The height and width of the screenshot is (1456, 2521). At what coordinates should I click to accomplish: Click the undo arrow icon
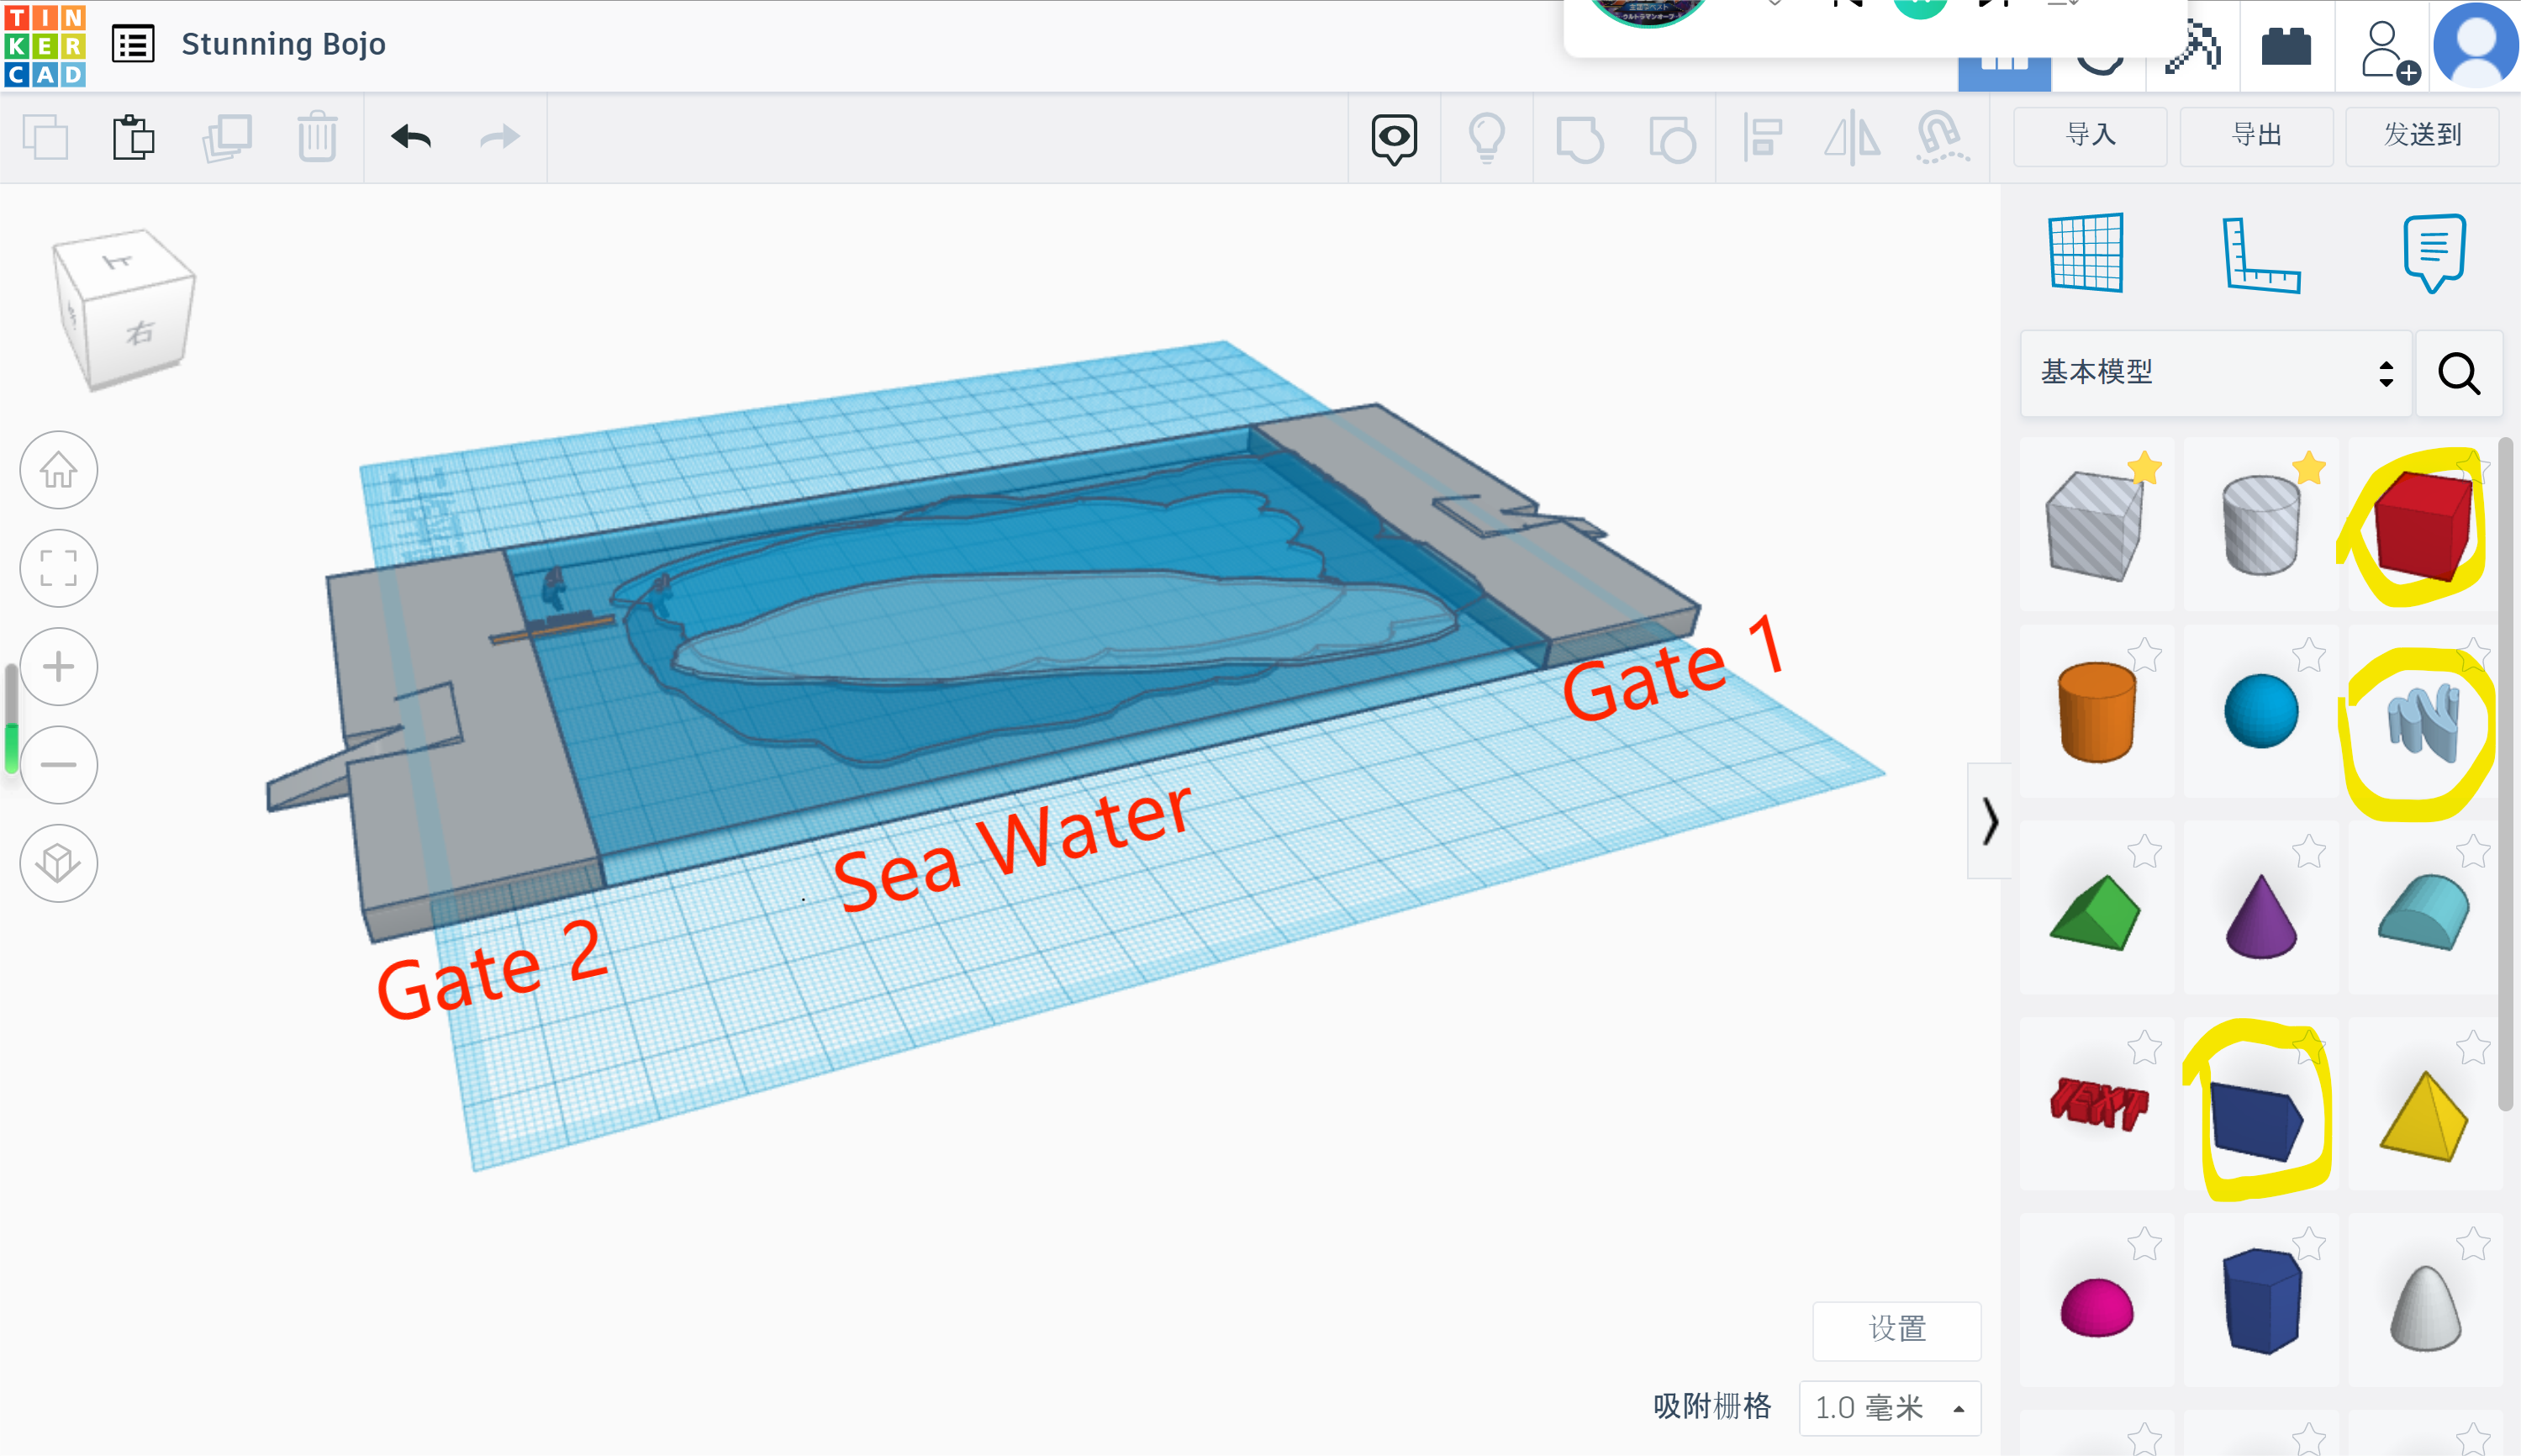[x=411, y=137]
